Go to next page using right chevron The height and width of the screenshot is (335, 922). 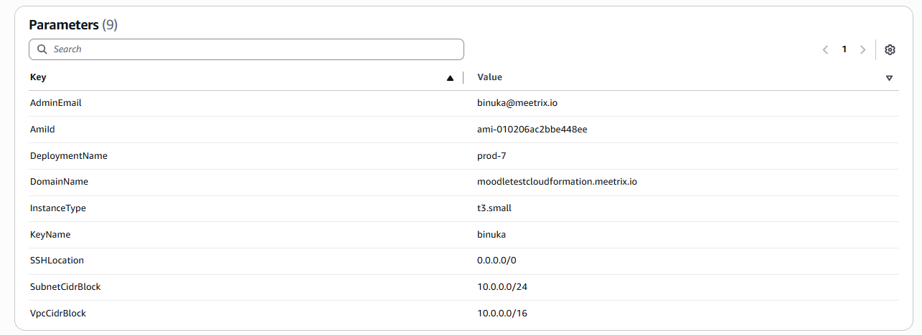click(862, 49)
